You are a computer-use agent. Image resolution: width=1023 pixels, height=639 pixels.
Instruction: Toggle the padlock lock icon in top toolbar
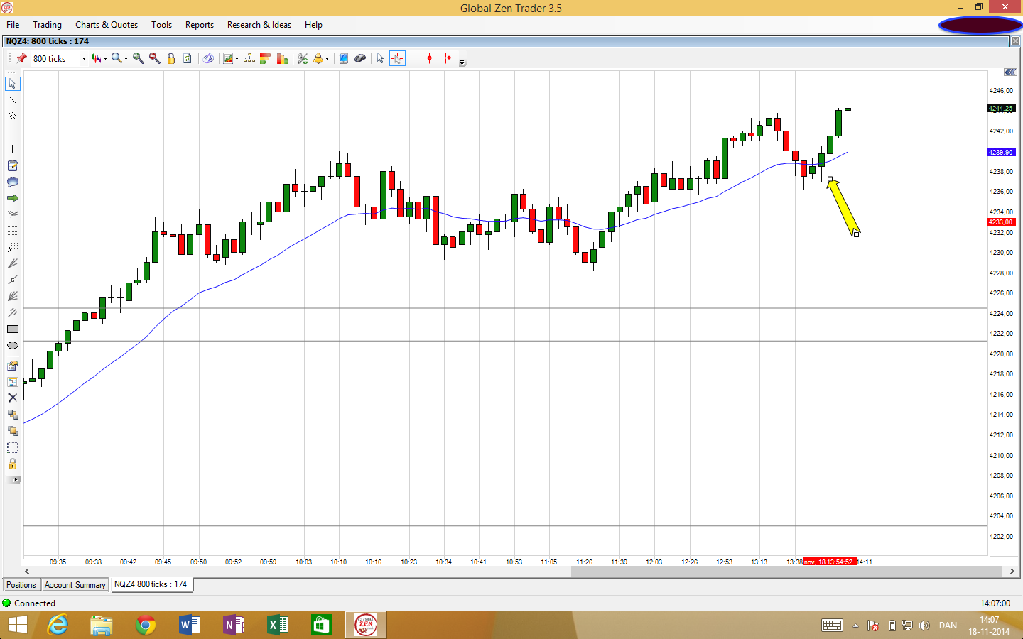click(171, 58)
